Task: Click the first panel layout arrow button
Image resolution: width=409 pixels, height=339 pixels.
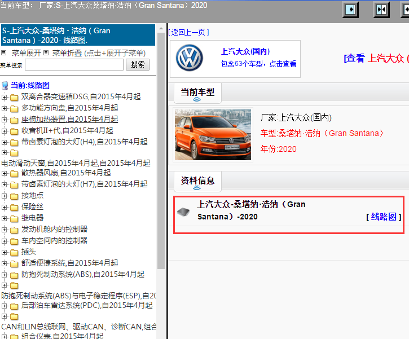Action: point(350,10)
